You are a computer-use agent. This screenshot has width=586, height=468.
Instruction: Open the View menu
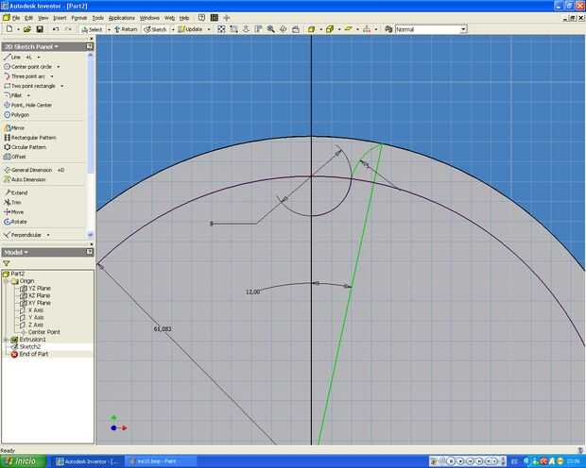click(x=43, y=18)
